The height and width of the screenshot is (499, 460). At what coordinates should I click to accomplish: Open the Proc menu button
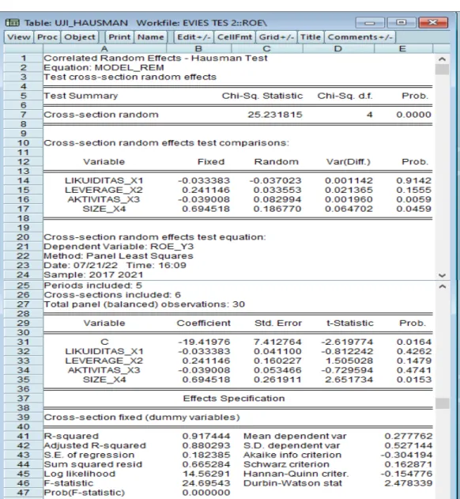tap(47, 37)
